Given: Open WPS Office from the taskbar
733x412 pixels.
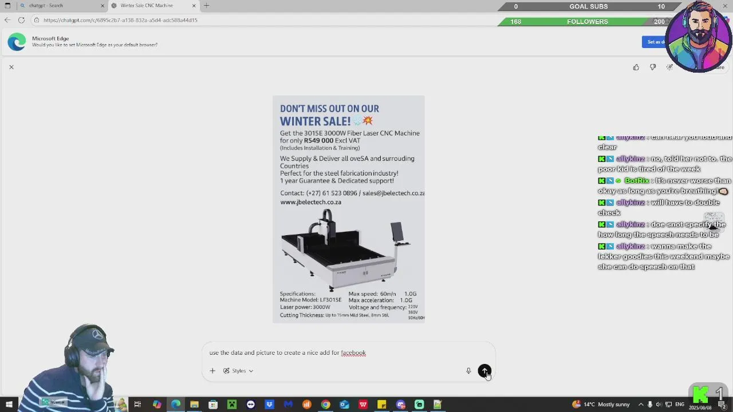Looking at the screenshot, I should pyautogui.click(x=363, y=405).
